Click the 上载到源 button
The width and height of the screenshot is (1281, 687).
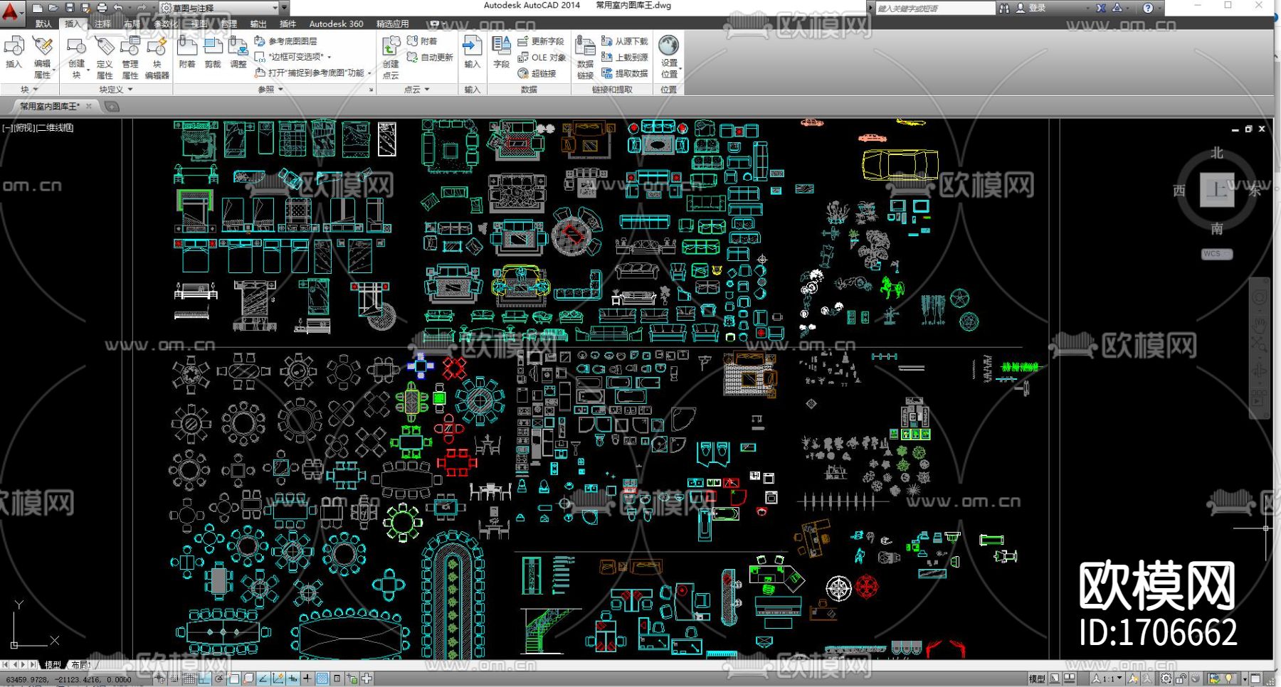[x=624, y=57]
